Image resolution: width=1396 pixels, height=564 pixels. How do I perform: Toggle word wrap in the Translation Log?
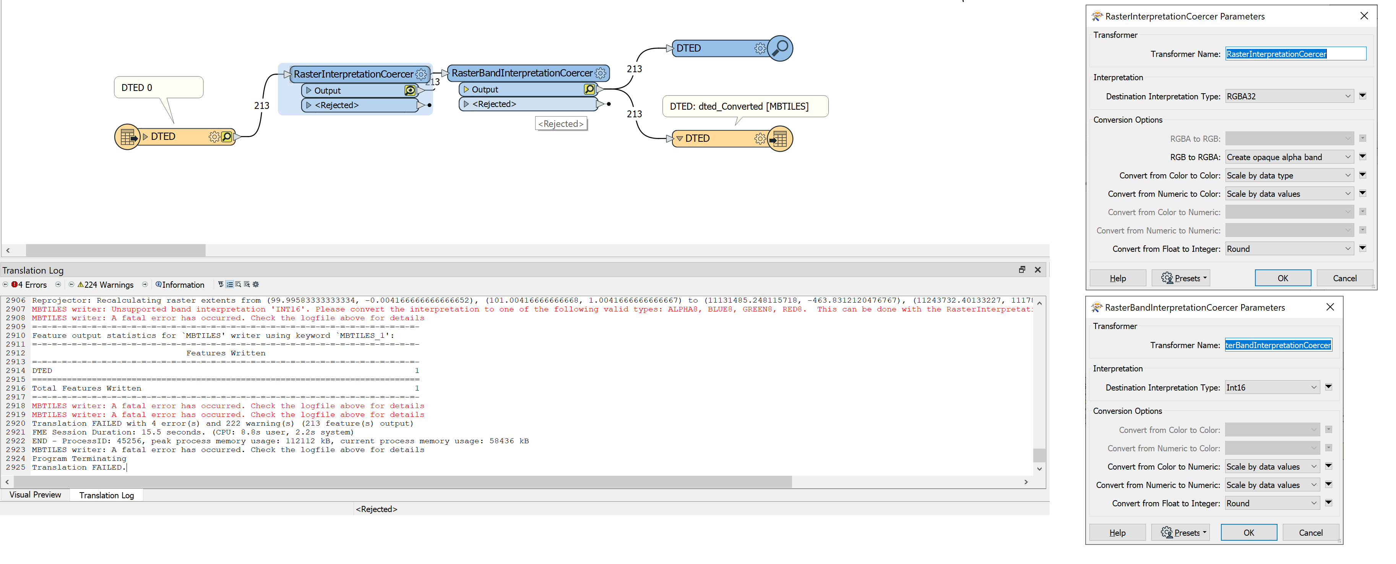tap(221, 284)
